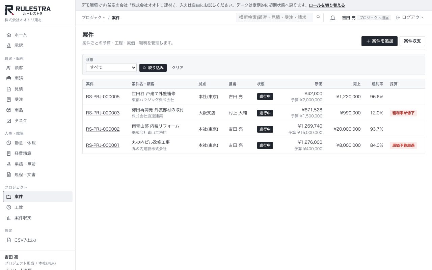This screenshot has height=270, width=432.
Task: Click the RULESTRA logo
Action: (x=28, y=10)
